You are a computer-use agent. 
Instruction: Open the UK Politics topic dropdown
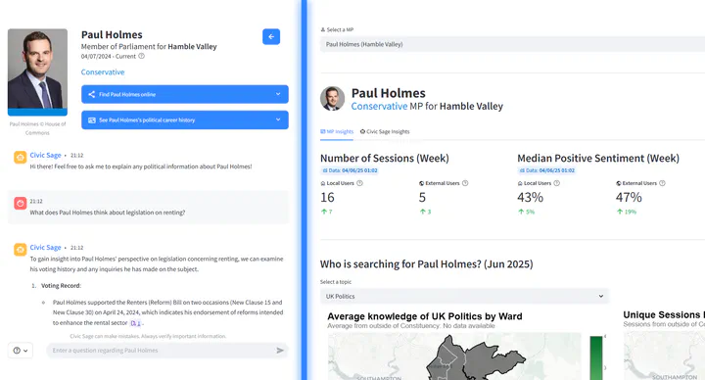[x=464, y=297]
